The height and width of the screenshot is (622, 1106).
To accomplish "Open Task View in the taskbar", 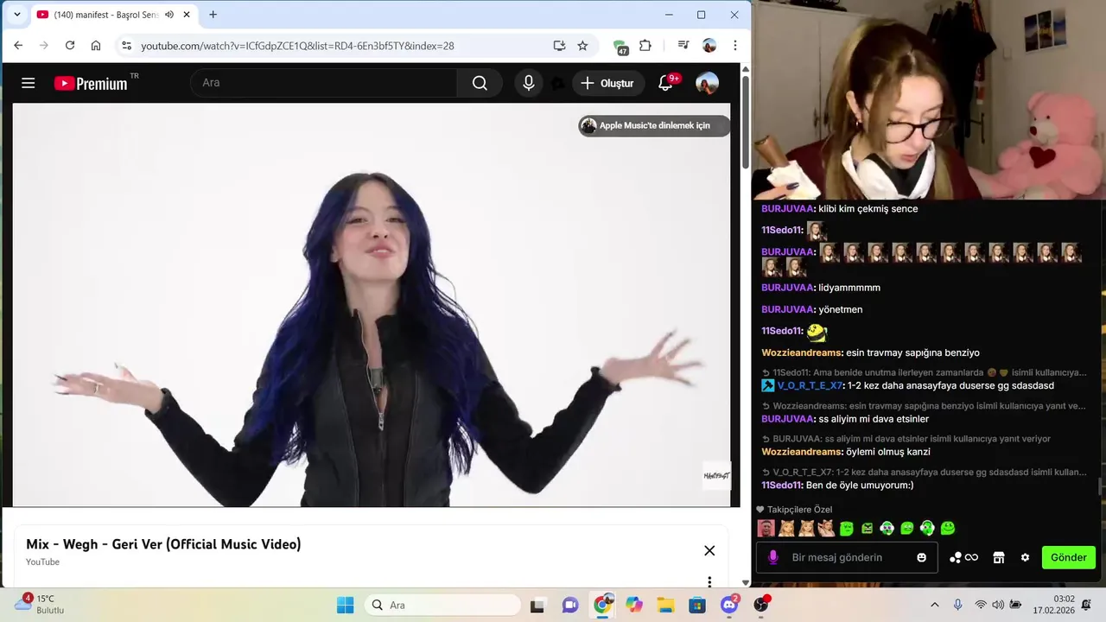I will click(537, 605).
